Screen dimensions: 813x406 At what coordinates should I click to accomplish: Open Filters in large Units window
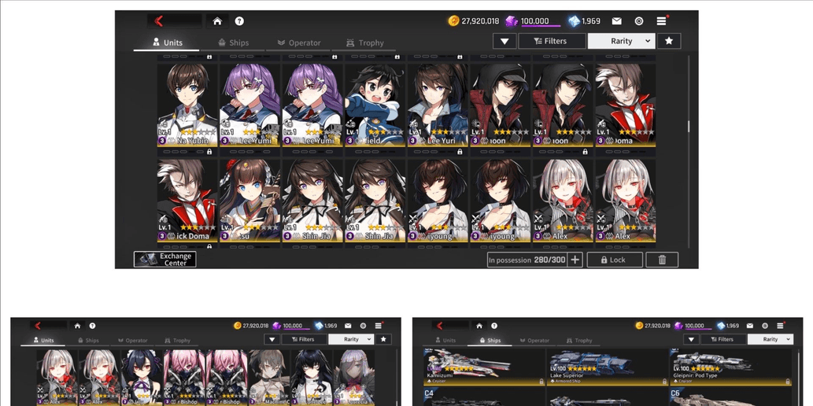(552, 41)
